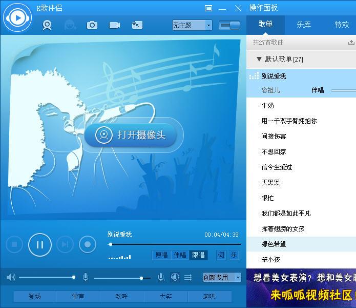The height and width of the screenshot is (308, 356).
Task: Select 原唱 original vocal mode
Action: tap(161, 255)
